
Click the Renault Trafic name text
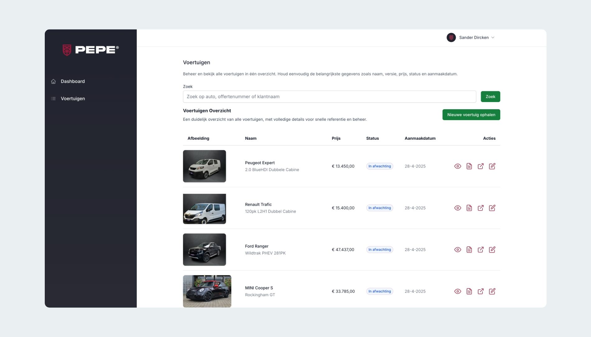(258, 204)
